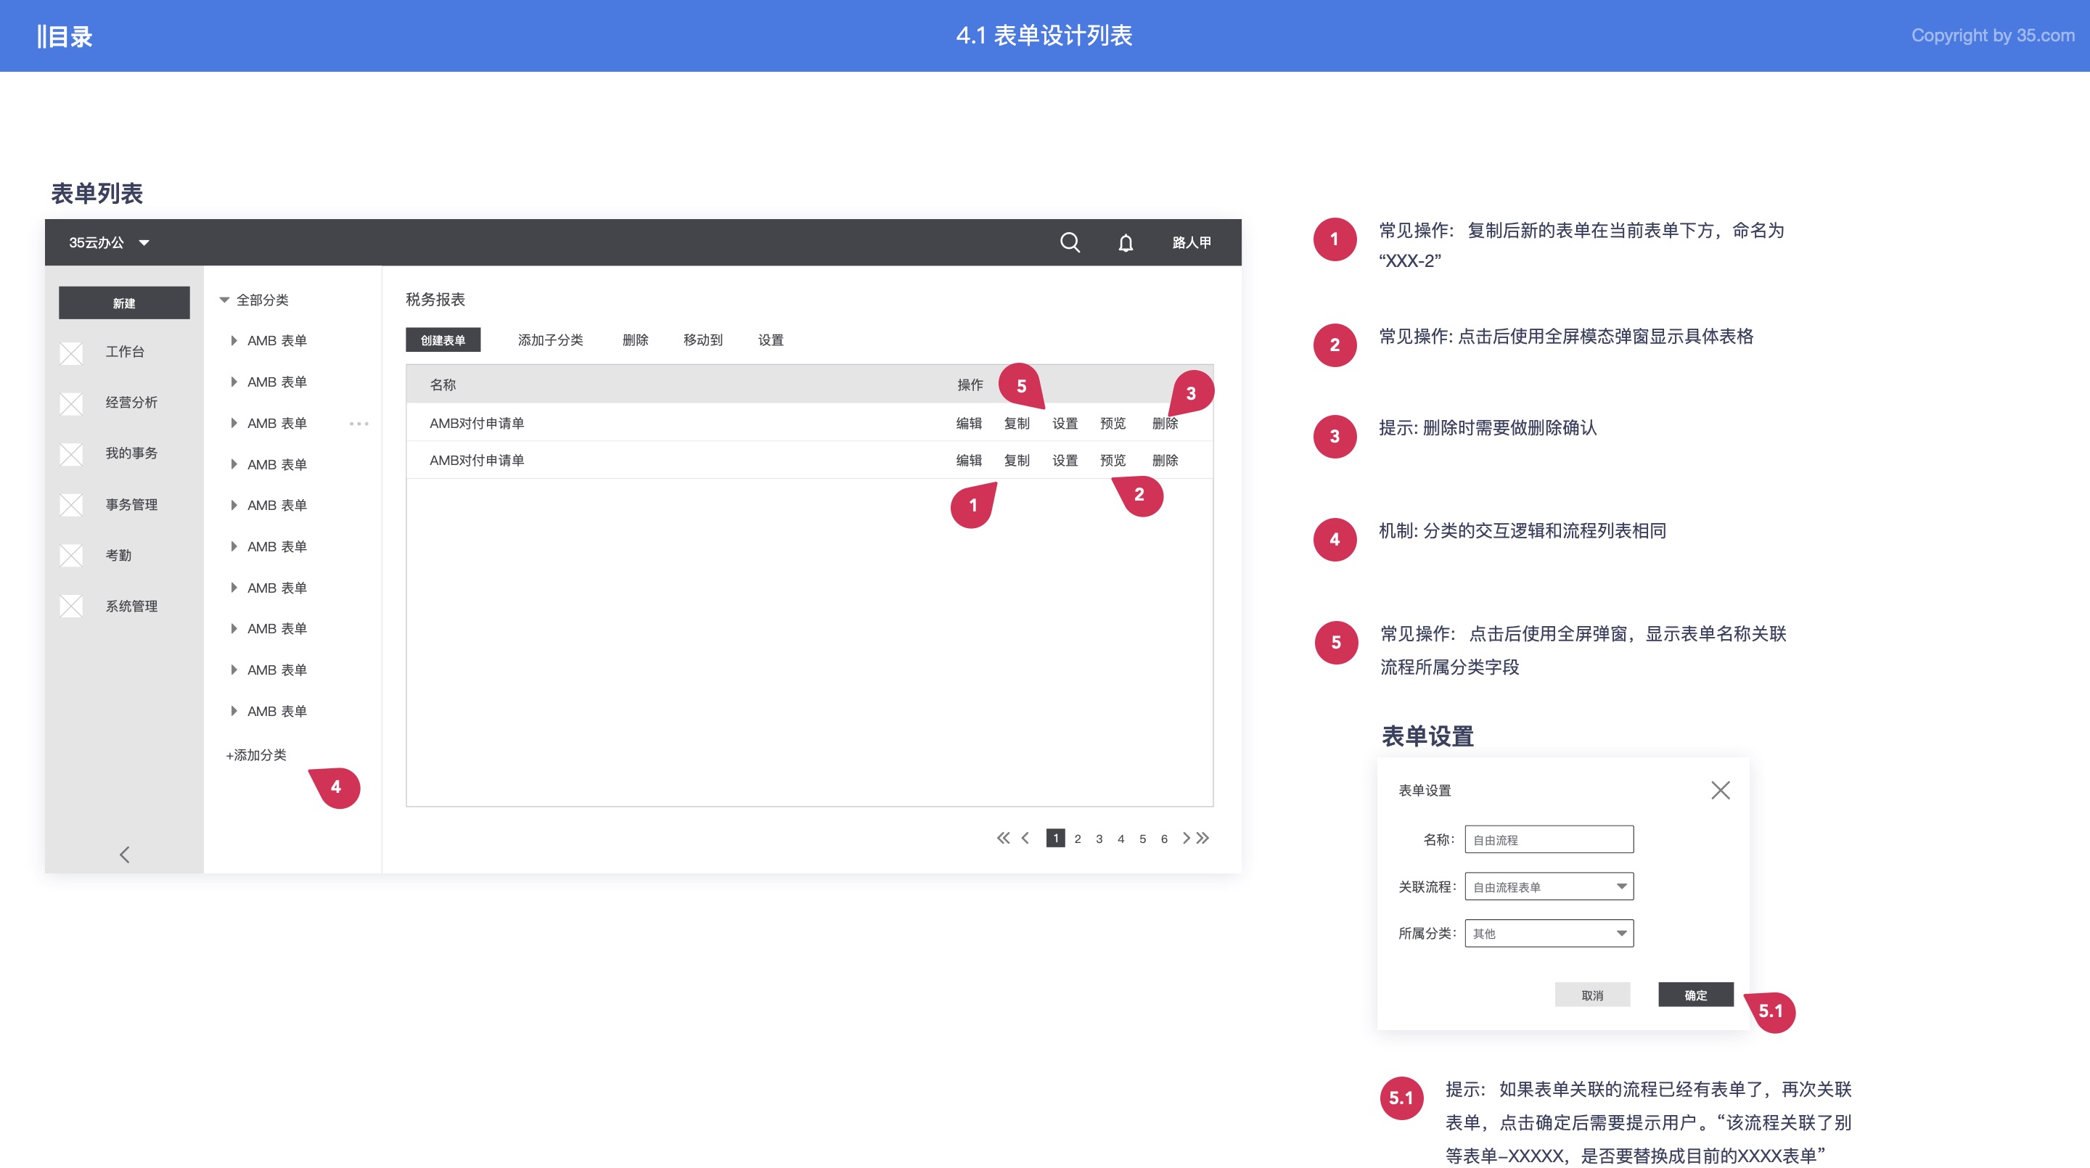Screen dimensions: 2090x1168
Task: Click 复制 in second AMB对付申请单 row
Action: tap(1017, 461)
